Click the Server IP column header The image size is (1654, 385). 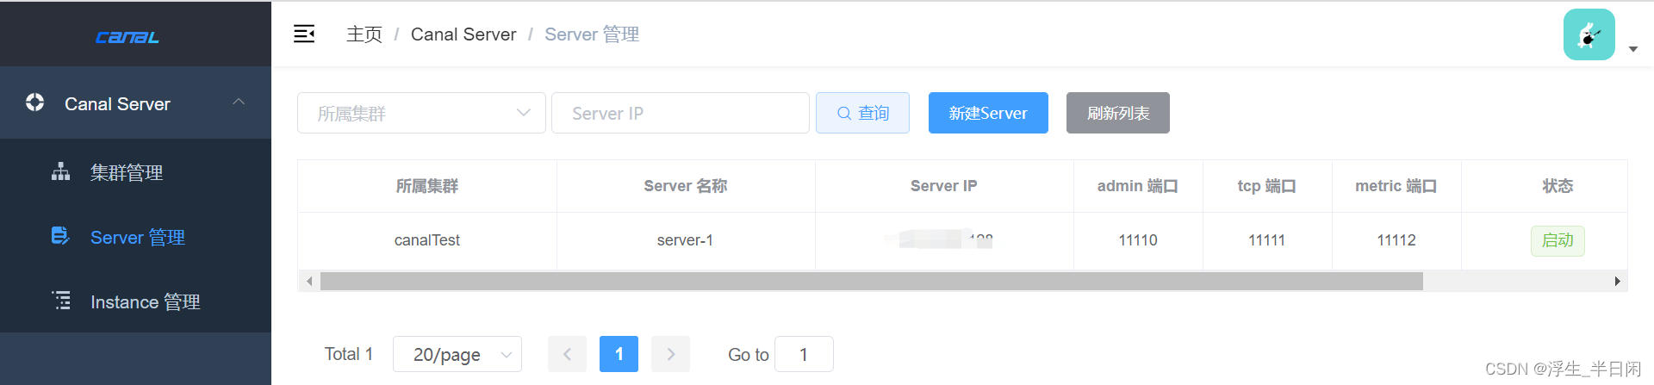944,186
